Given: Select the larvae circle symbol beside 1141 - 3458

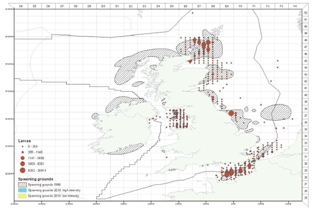Looking at the screenshot, I should (x=23, y=158).
